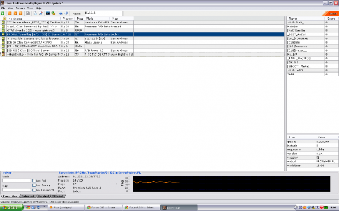The width and height of the screenshot is (339, 211).
Task: Click the green Connect play button
Action: (x=3, y=14)
